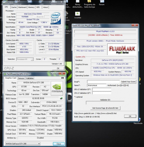This screenshot has height=147, width=144.
Task: Click the CPU-Z Validation ID input field
Action: coord(102,93)
